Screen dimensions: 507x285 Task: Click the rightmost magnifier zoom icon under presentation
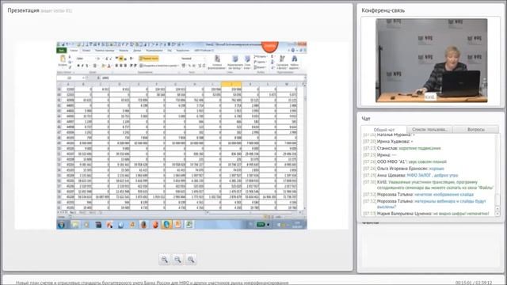click(x=191, y=260)
